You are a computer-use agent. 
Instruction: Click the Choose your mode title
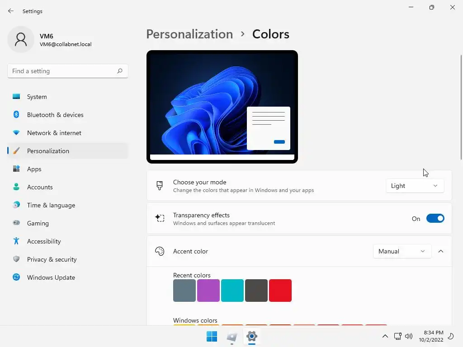[x=199, y=182]
